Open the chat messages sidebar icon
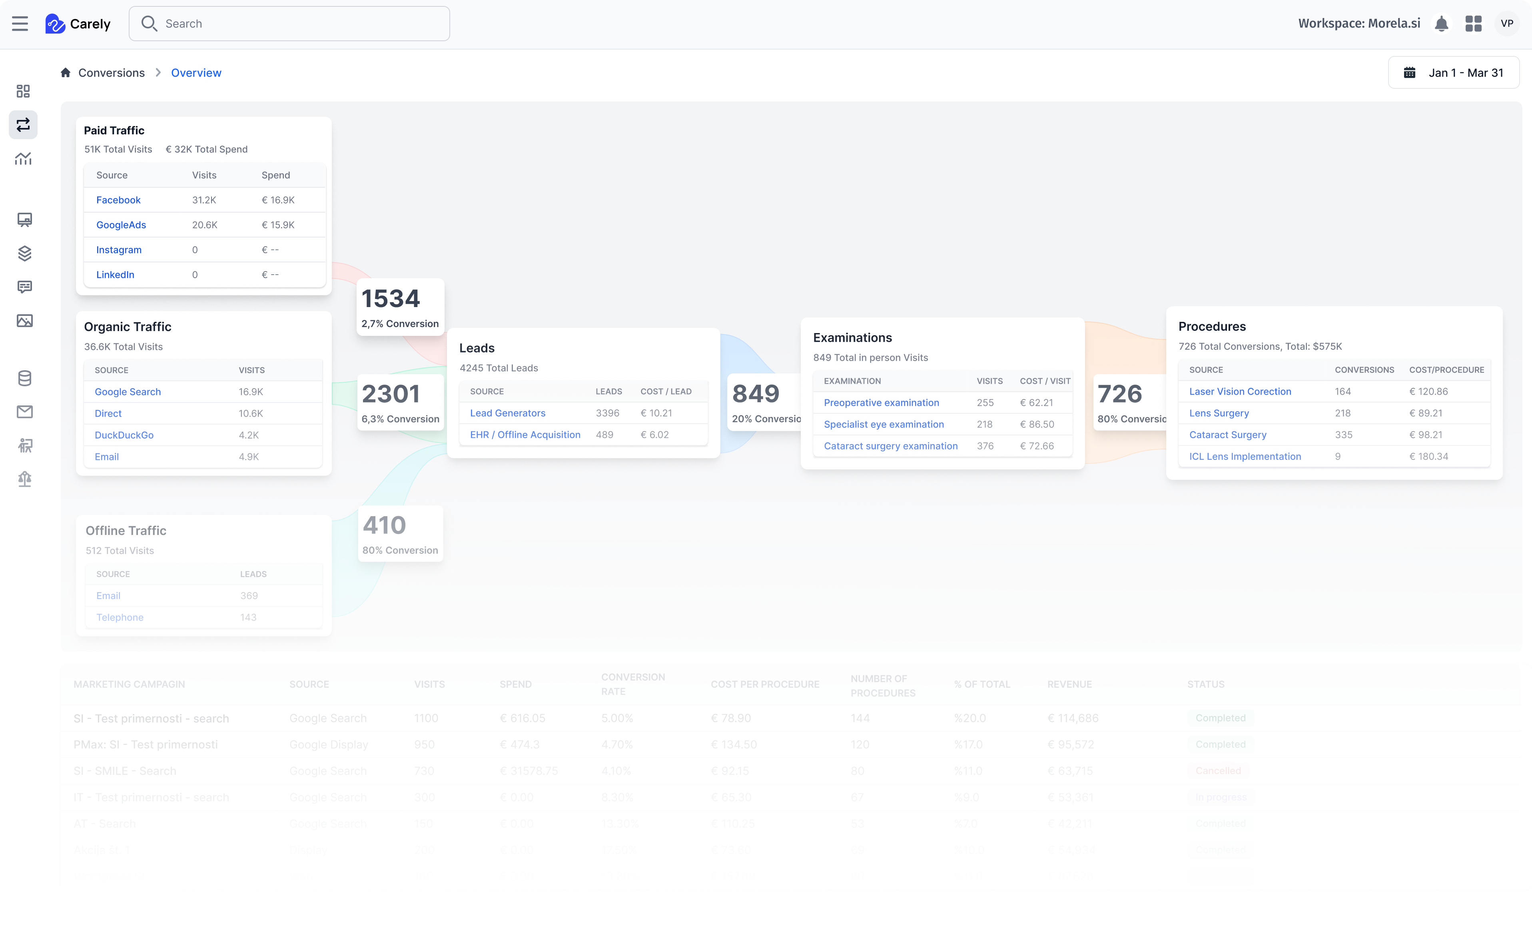The height and width of the screenshot is (942, 1532). (x=24, y=287)
